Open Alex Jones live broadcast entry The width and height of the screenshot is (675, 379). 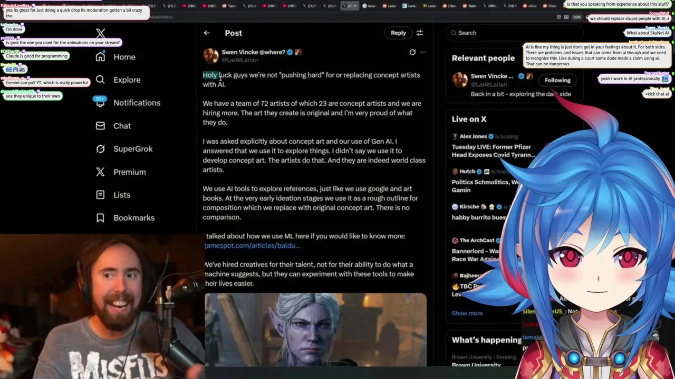coord(493,146)
